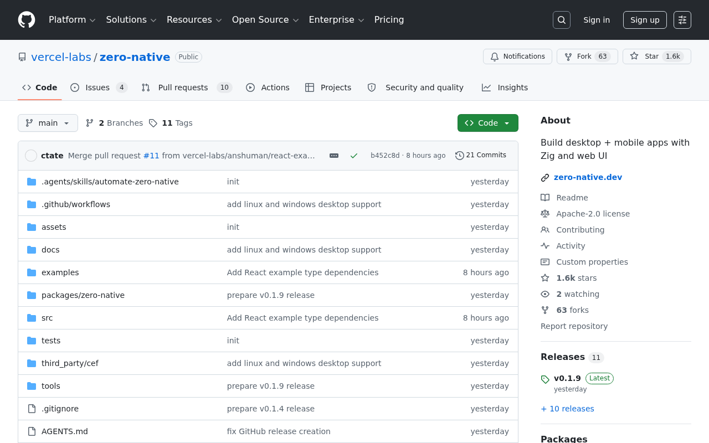
Task: Click the file icon next to .gitignore
Action: pyautogui.click(x=32, y=409)
